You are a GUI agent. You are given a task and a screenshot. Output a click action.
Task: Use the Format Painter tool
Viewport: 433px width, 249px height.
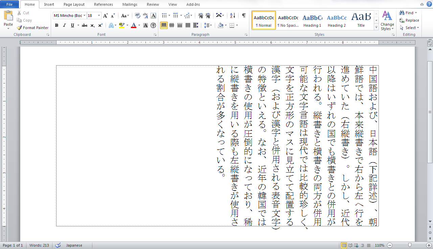[32, 28]
